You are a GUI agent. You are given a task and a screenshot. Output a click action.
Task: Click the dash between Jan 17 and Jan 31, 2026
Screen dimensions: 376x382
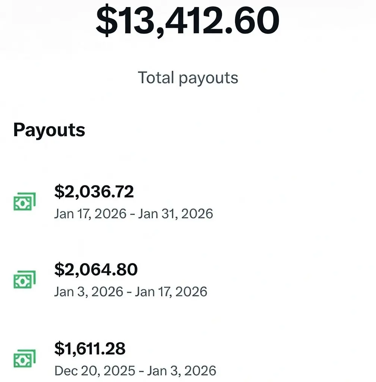tap(132, 214)
